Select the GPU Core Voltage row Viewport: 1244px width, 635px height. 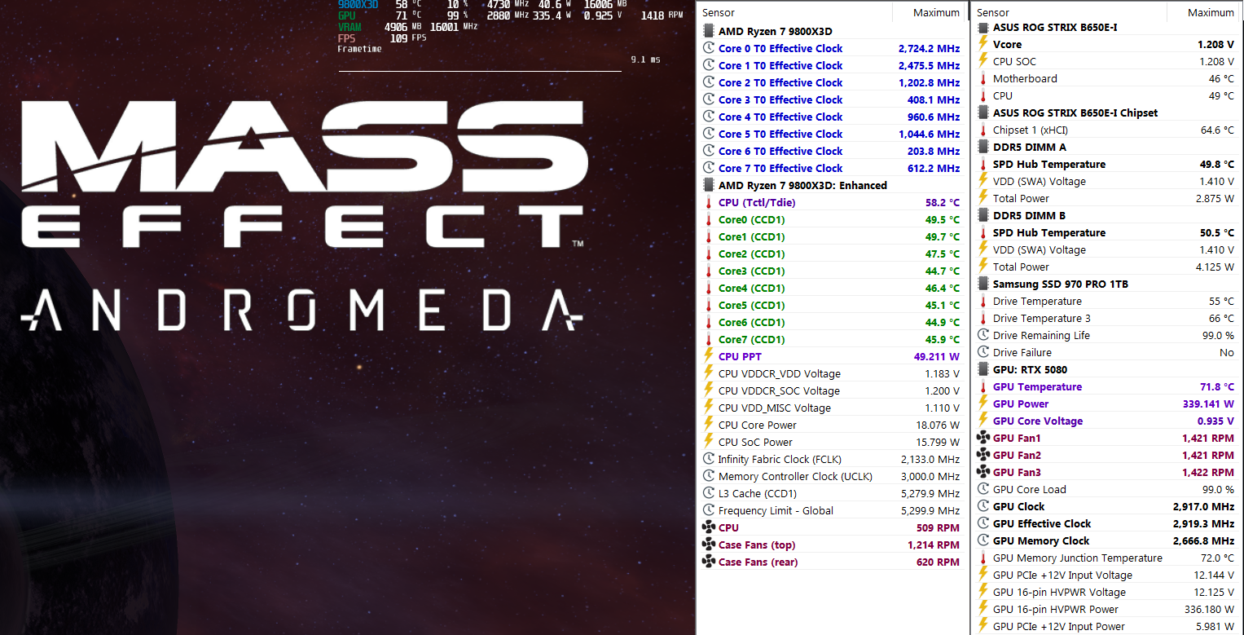(1106, 421)
